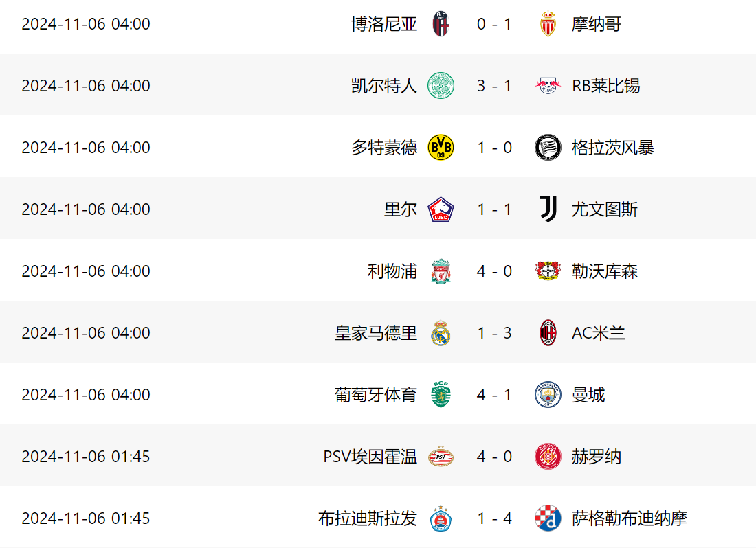This screenshot has height=548, width=756.
Task: Click the 赫罗纳 team name
Action: coord(597,457)
